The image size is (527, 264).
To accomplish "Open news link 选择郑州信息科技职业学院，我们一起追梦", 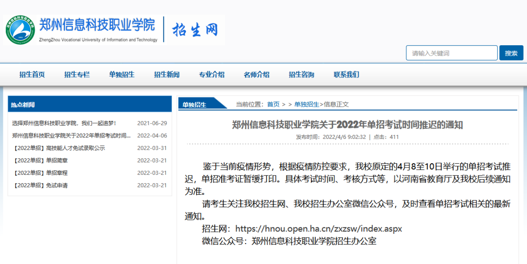I will pyautogui.click(x=64, y=123).
